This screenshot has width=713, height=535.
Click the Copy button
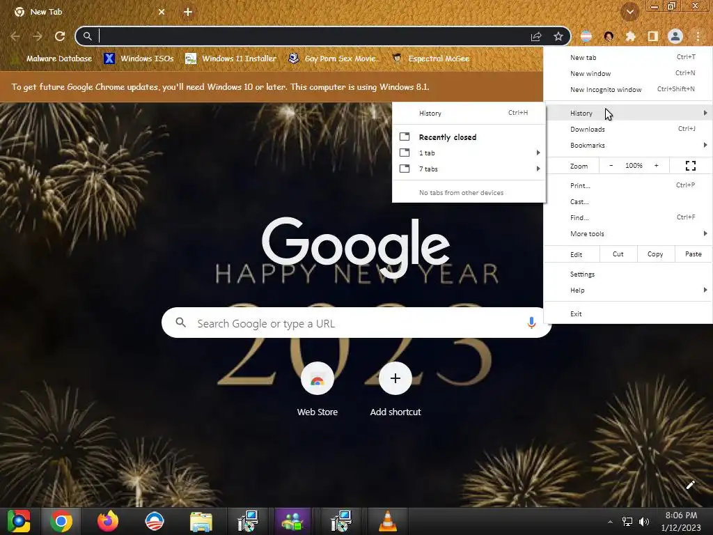pyautogui.click(x=655, y=254)
